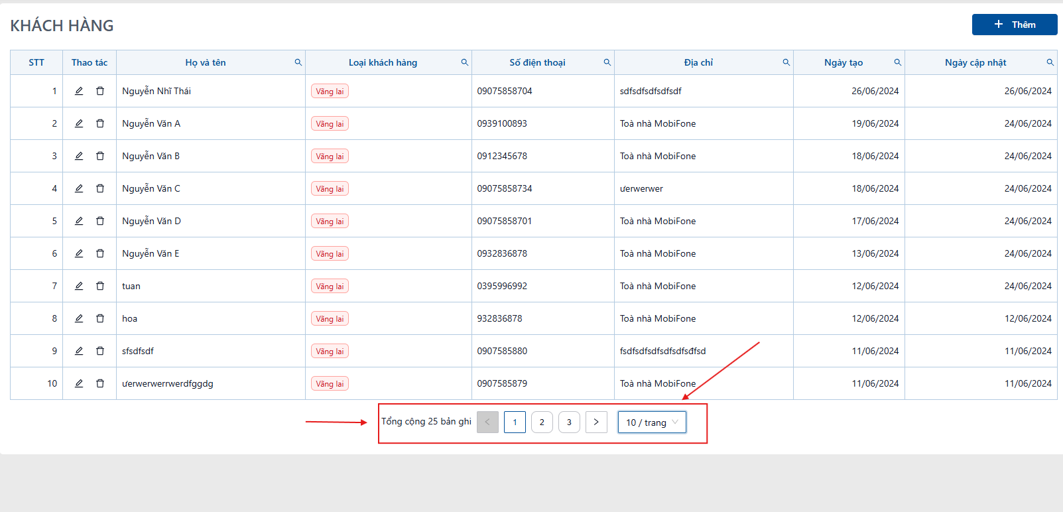Click phone number 0395996992
The image size is (1063, 512).
(502, 286)
